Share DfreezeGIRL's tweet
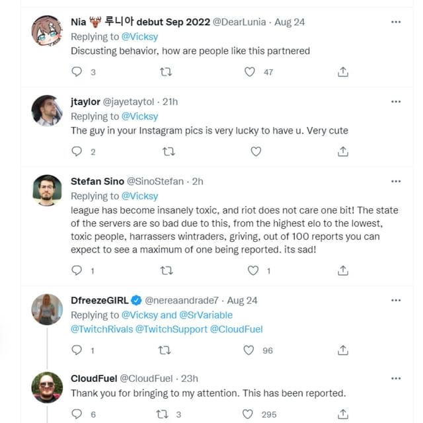The image size is (423, 423). tap(343, 350)
